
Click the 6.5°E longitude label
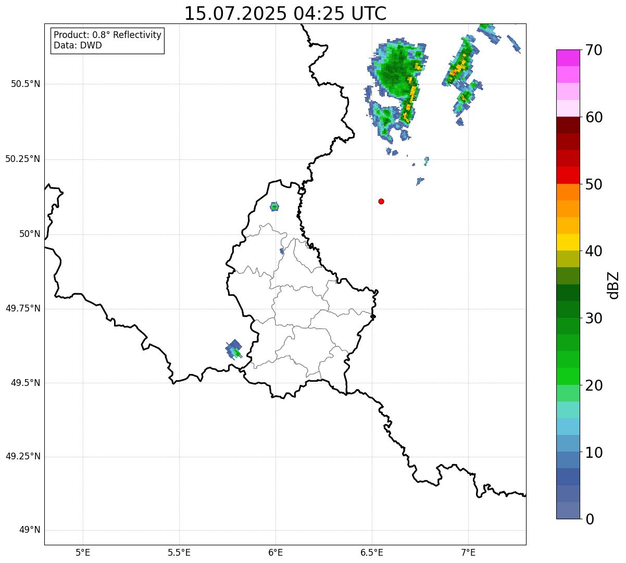tap(372, 552)
